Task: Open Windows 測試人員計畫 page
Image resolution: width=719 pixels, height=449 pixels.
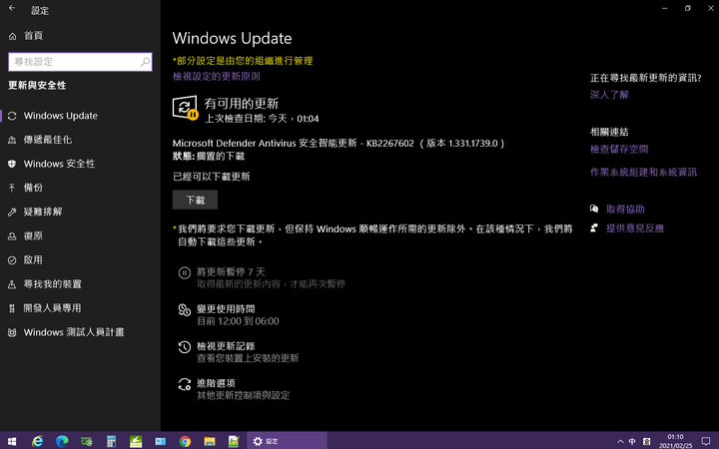Action: click(74, 332)
